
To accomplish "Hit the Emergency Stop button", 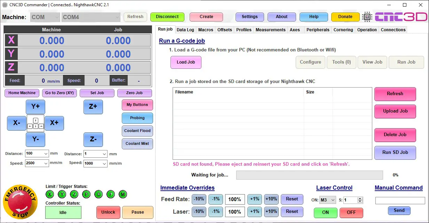I will tap(20, 202).
